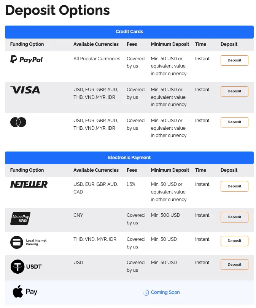Viewport: 256px width, 308px height.
Task: Start a USDT deposit
Action: [x=234, y=264]
